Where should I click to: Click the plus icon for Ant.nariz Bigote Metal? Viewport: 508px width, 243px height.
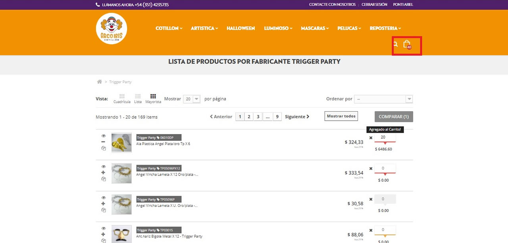[x=103, y=234]
